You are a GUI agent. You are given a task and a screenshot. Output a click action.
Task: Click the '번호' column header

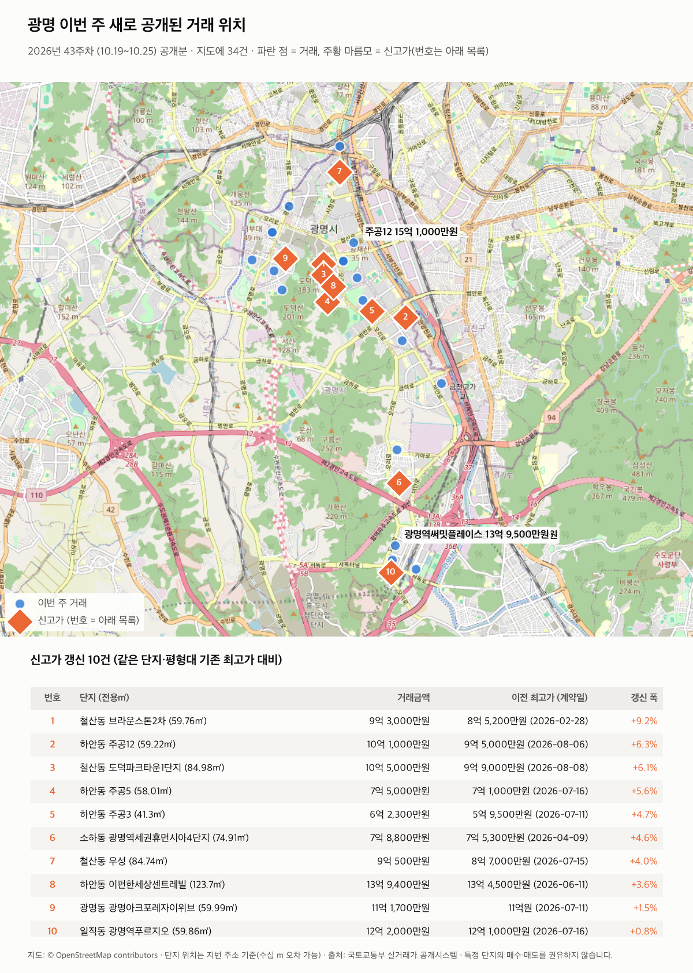[53, 698]
